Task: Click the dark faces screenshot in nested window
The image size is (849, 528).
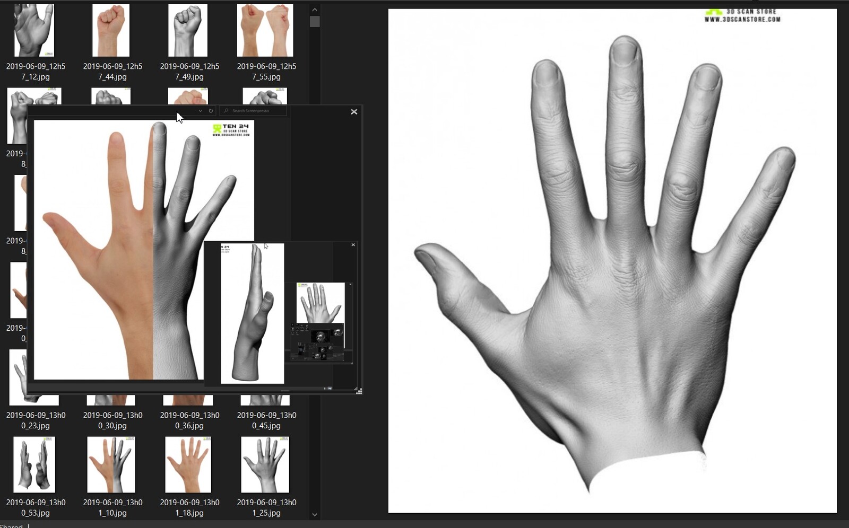Action: click(318, 342)
